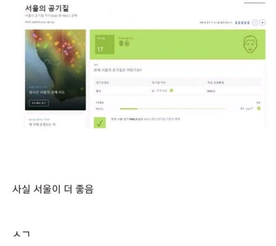
Task: Open the 지도에서 보기 button
Action: (x=39, y=103)
